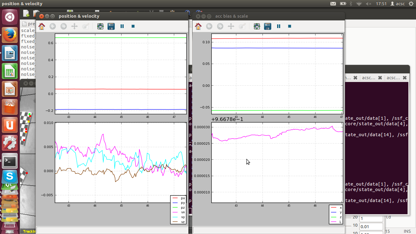Image resolution: width=416 pixels, height=234 pixels.
Task: Open subplot configuration in acc bias & scale window
Action: (257, 26)
